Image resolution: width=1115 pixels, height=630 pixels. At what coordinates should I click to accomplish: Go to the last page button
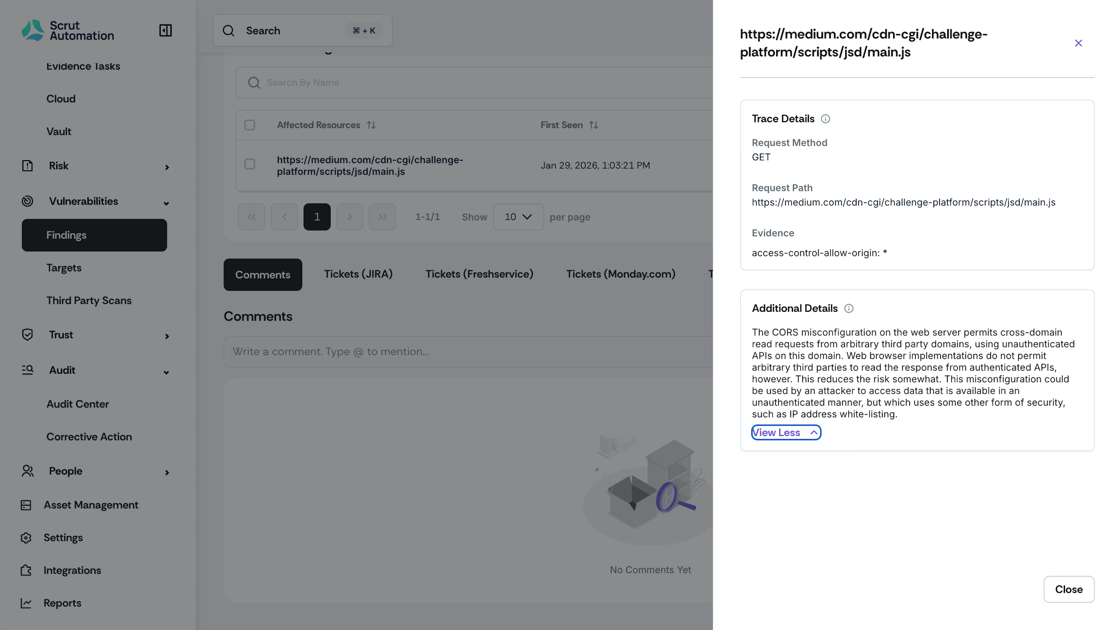pyautogui.click(x=382, y=217)
